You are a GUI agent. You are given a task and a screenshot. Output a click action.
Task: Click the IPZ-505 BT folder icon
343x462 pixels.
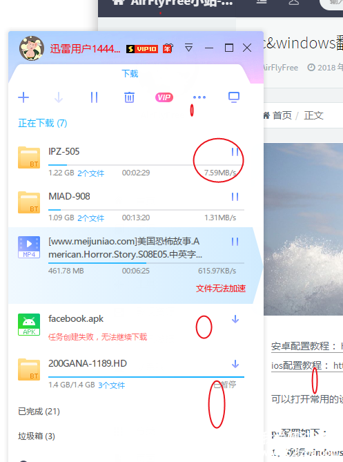coord(29,157)
